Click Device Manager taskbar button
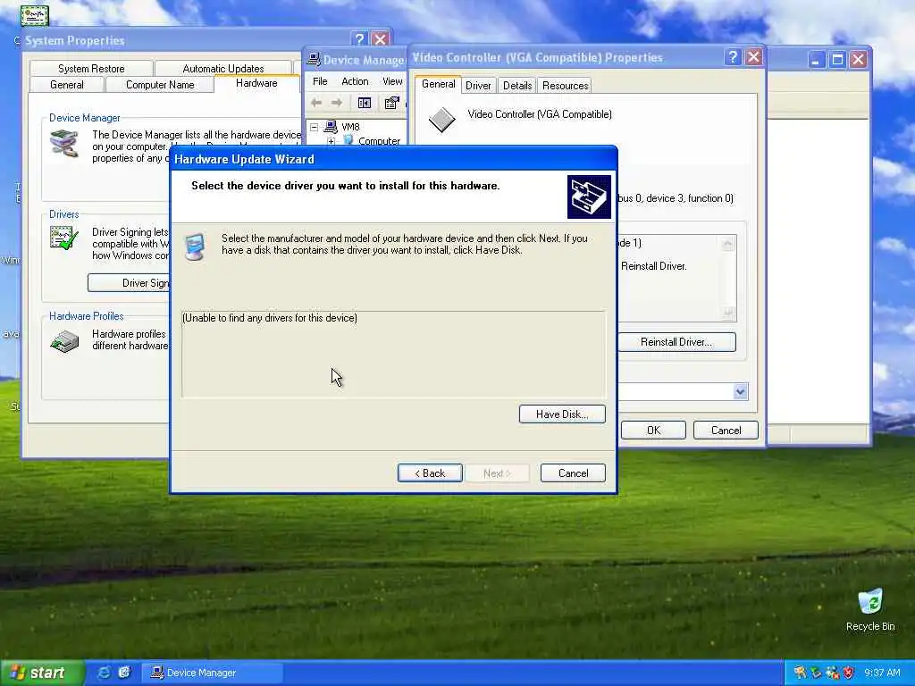This screenshot has width=915, height=686. click(x=212, y=673)
